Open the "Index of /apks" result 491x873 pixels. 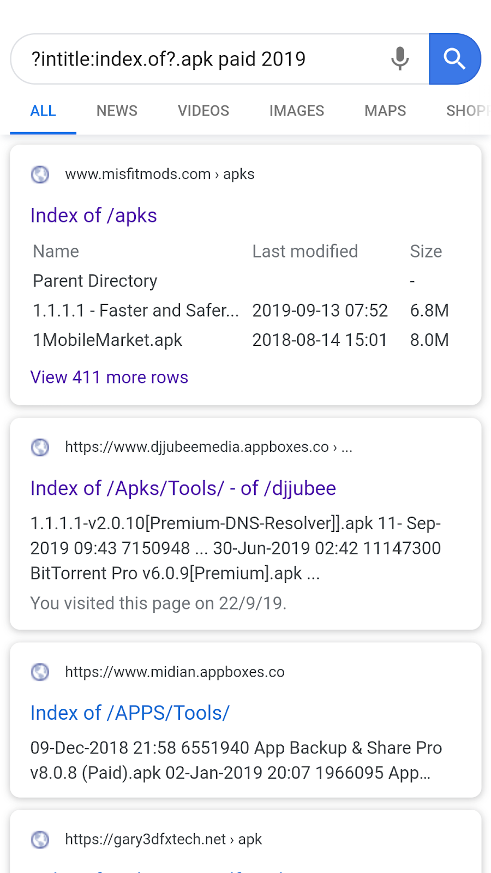(94, 216)
